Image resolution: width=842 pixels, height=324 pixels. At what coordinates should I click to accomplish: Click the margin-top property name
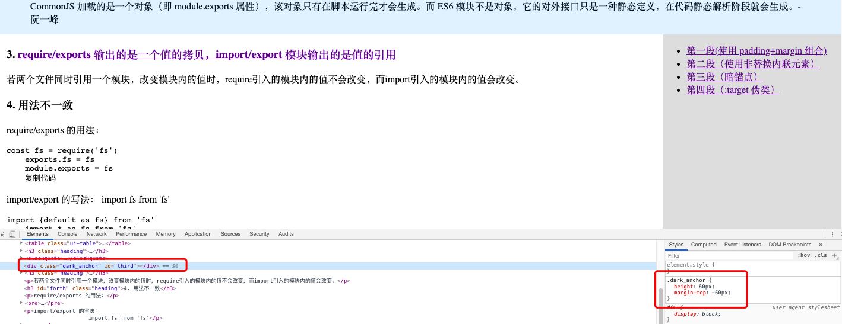click(689, 292)
